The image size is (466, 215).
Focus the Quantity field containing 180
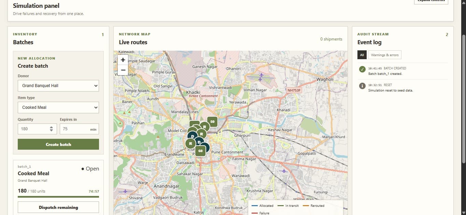(37, 129)
